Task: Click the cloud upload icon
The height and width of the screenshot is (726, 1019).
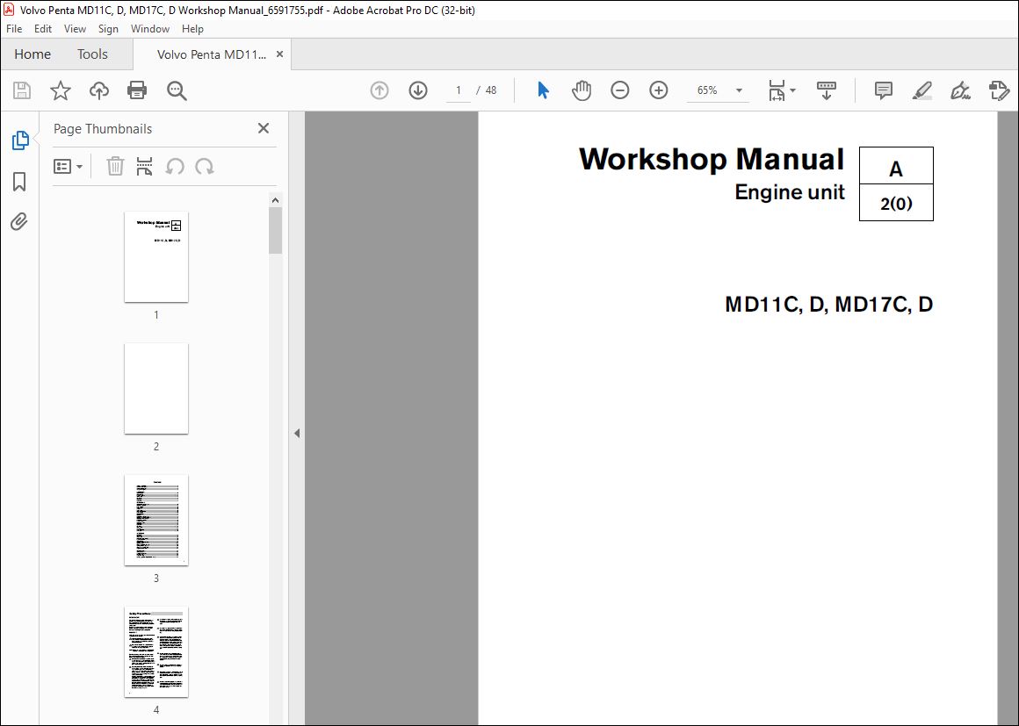Action: [98, 90]
